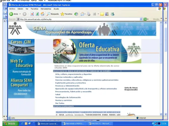Click the Internet zone globe icon

137,118
